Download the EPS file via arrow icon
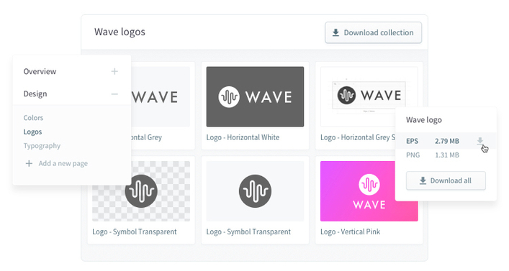The width and height of the screenshot is (509, 271). pos(479,141)
